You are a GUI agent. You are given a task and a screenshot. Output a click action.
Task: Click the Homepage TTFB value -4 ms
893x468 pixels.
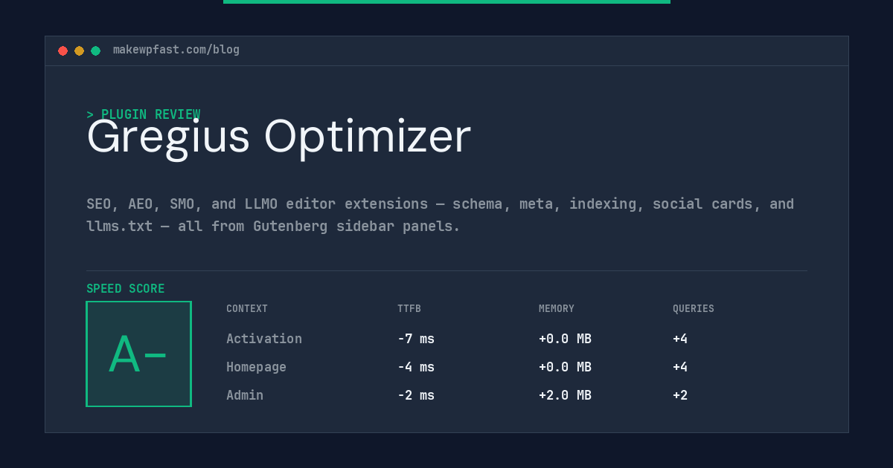[x=416, y=367]
